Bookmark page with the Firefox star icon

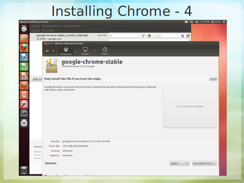point(138,36)
